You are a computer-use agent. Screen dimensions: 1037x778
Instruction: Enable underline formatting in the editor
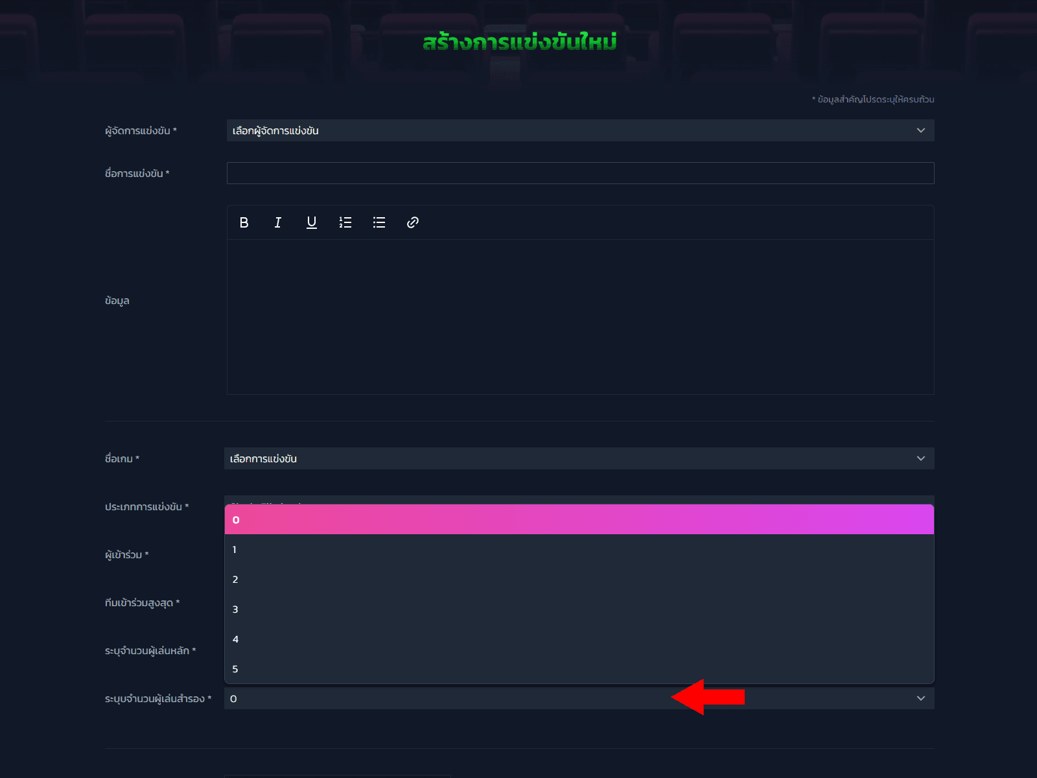pos(311,222)
